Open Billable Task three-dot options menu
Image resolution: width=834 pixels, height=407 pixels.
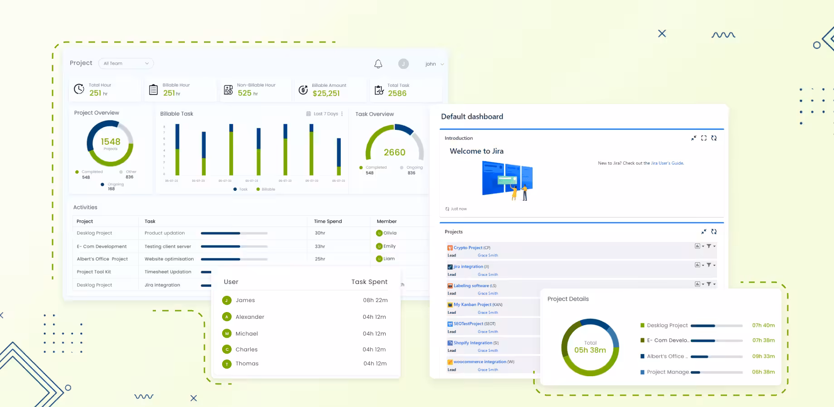342,114
